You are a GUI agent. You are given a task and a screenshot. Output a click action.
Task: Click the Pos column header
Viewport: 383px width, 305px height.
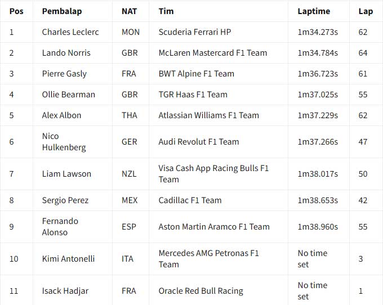point(16,11)
